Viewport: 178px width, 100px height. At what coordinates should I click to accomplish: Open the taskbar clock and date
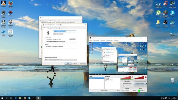174,98
